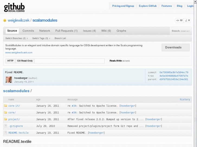Screen dimensions: 197x147
Task: Open the .gitignore file link
Action: [15, 126]
